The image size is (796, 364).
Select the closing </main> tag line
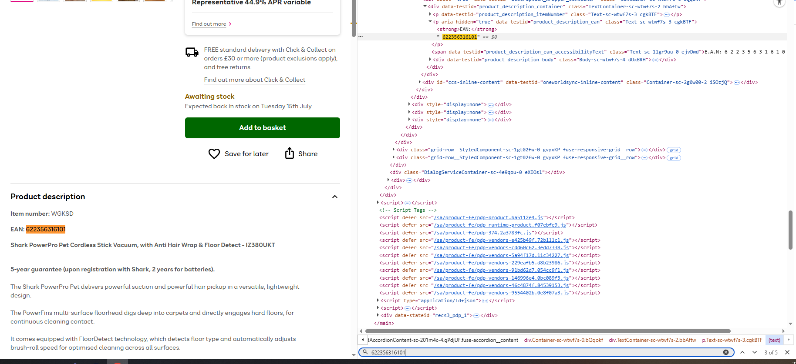(x=384, y=323)
